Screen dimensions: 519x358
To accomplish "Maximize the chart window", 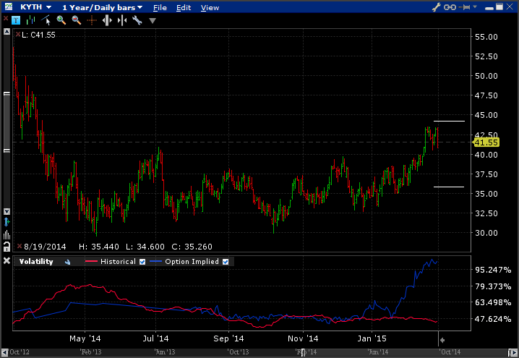I will [x=499, y=7].
